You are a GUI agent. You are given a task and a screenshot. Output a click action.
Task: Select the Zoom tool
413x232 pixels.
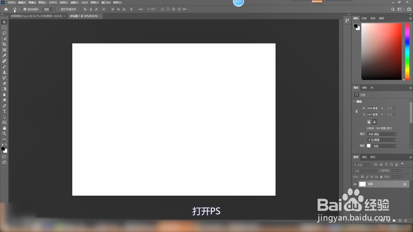click(x=4, y=134)
